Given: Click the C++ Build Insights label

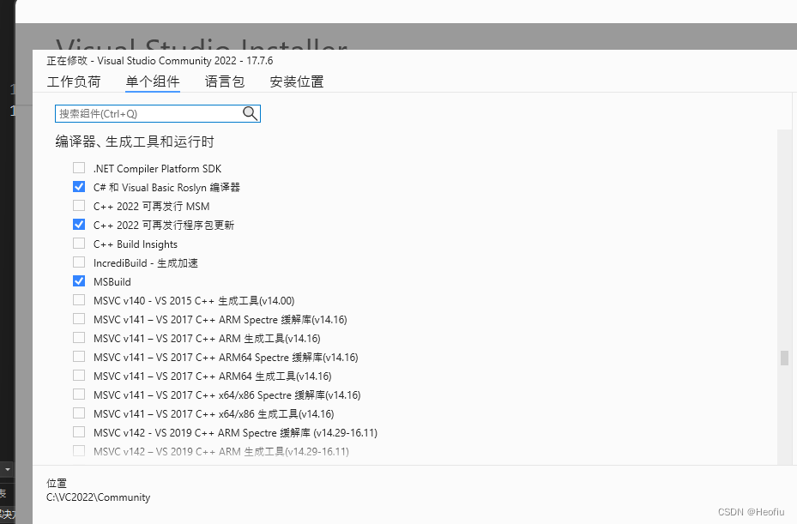Looking at the screenshot, I should point(136,244).
